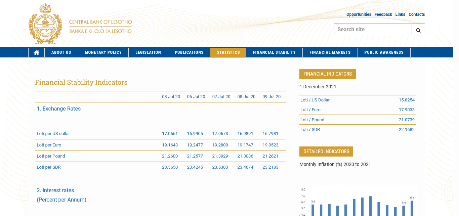459x216 pixels.
Task: Click the home icon in navigation bar
Action: click(37, 52)
